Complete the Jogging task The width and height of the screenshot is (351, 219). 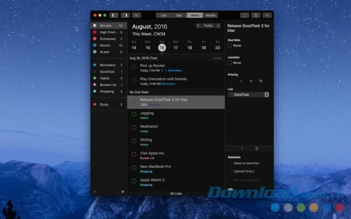(x=134, y=114)
